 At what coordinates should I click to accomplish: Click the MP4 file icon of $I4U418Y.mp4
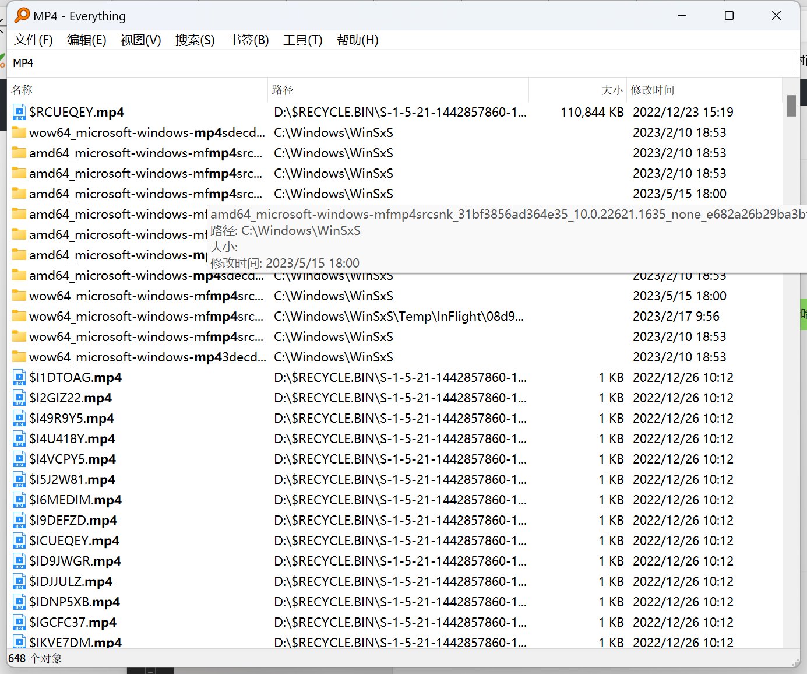pyautogui.click(x=19, y=438)
